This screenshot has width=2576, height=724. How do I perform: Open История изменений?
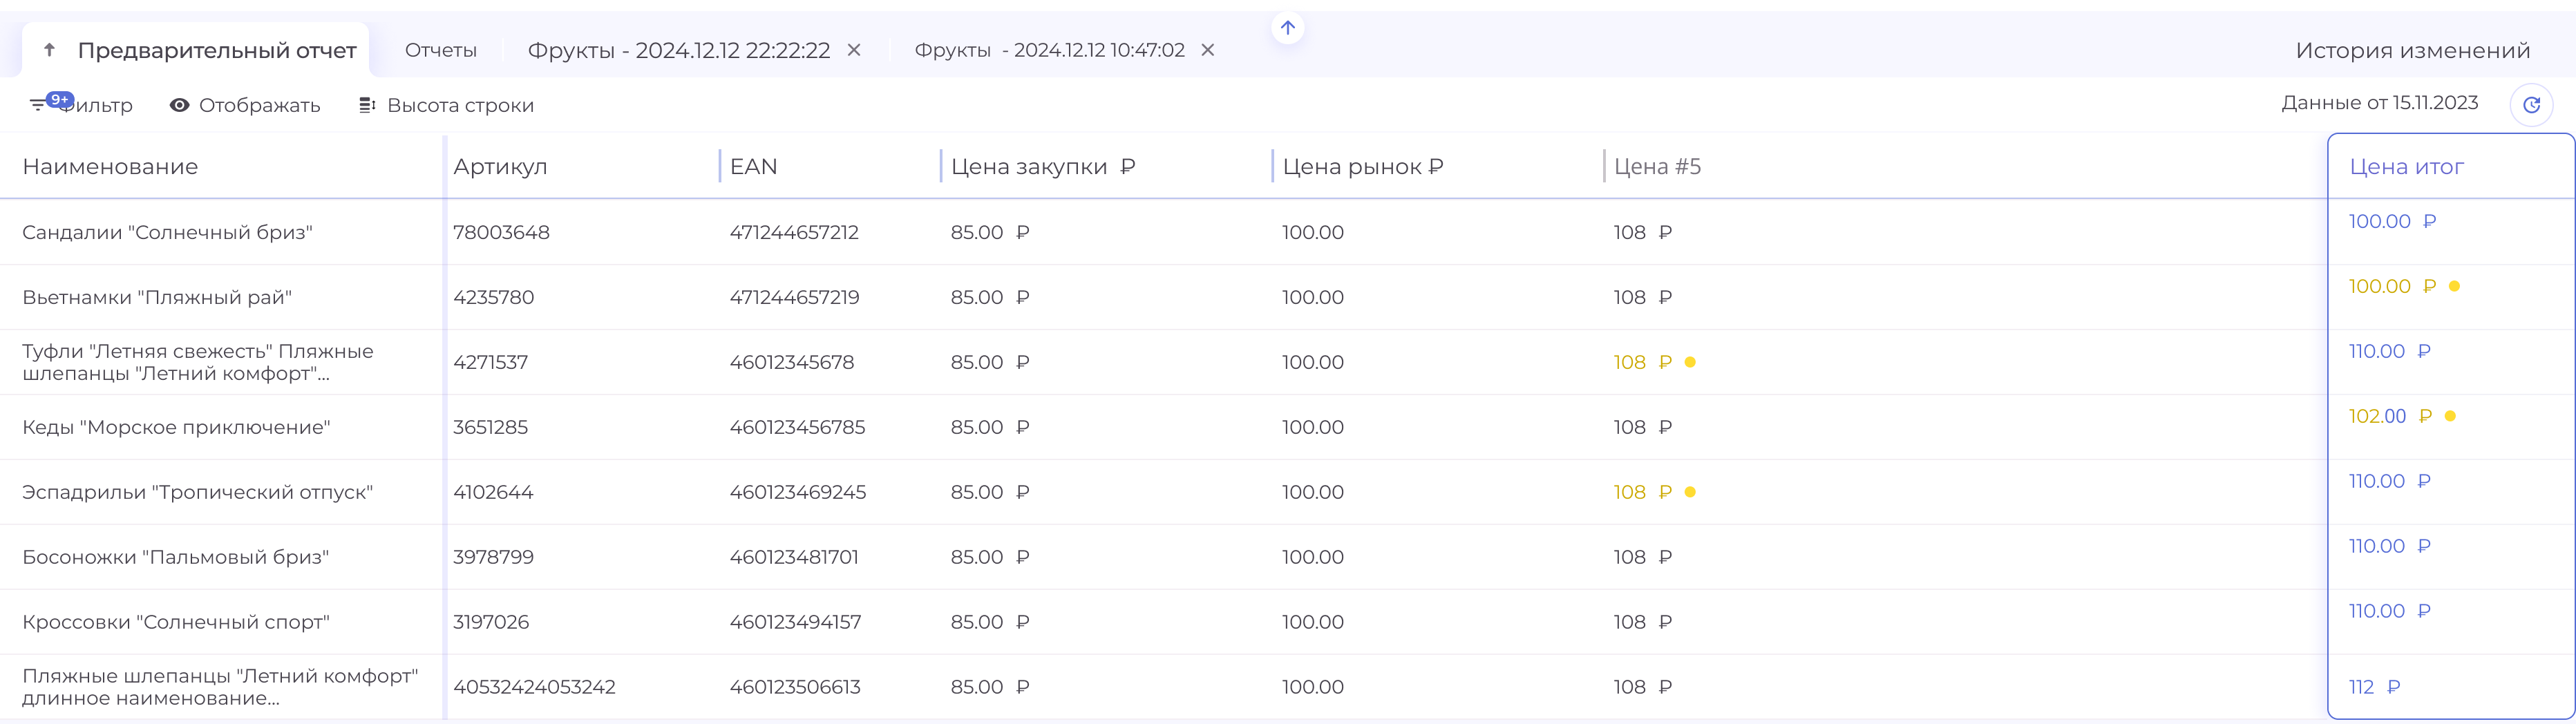[2412, 50]
